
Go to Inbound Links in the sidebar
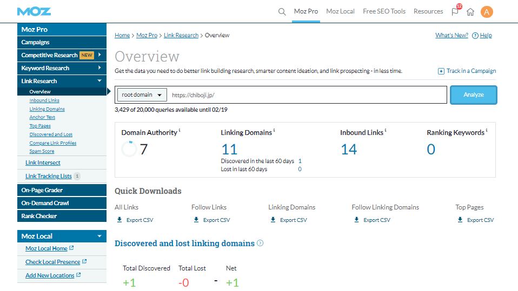[44, 100]
